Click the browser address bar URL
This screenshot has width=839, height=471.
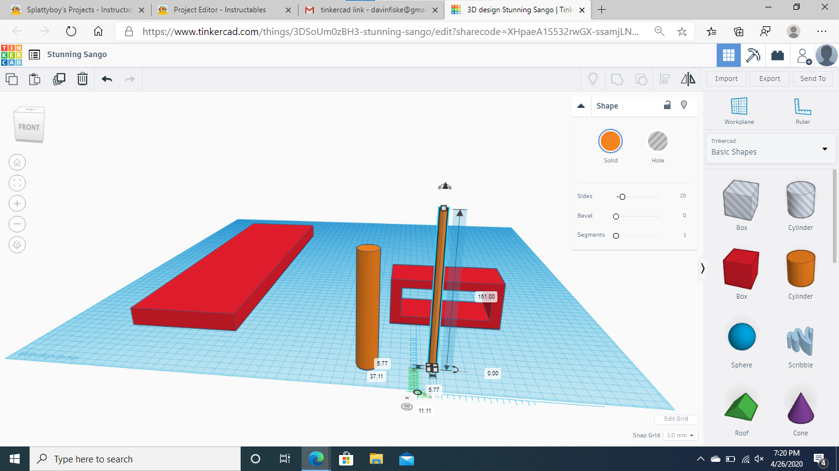(x=391, y=31)
